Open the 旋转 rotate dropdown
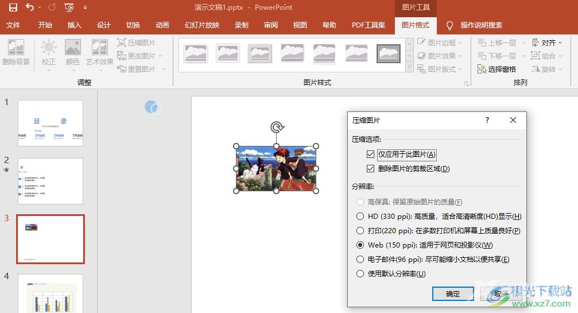 [547, 69]
